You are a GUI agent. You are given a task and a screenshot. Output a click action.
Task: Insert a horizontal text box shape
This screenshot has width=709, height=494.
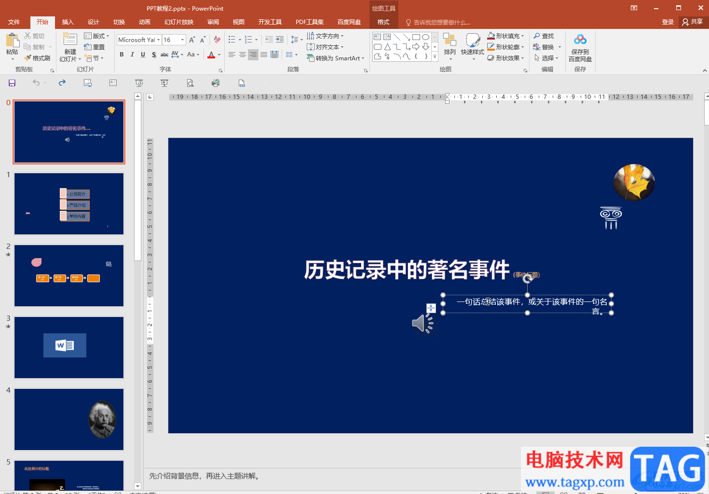click(377, 37)
